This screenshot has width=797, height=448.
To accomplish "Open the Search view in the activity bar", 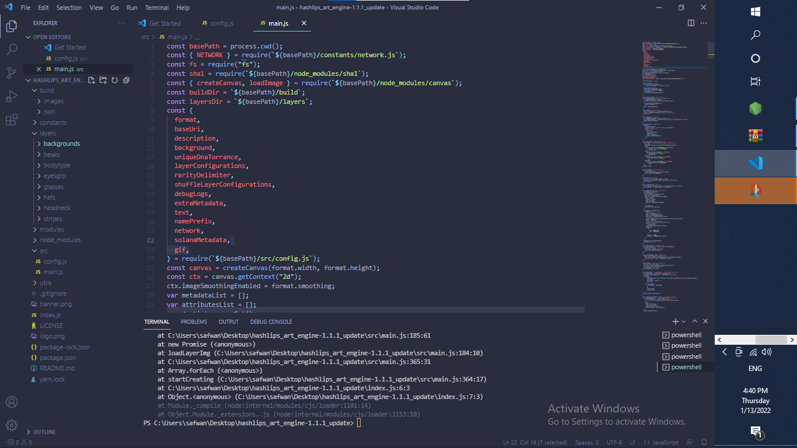I will tap(12, 49).
